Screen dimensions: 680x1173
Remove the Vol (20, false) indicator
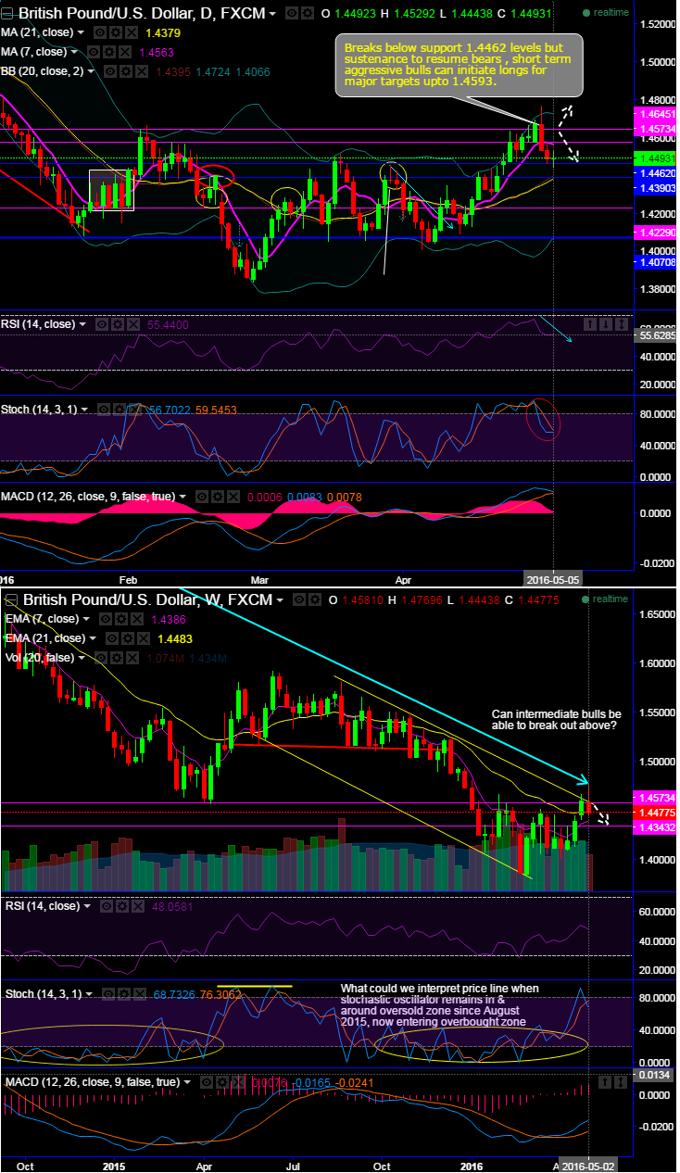132,657
